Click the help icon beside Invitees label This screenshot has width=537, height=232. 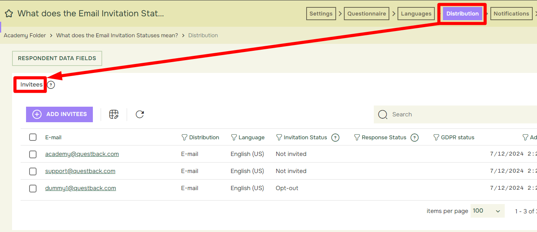coord(51,85)
